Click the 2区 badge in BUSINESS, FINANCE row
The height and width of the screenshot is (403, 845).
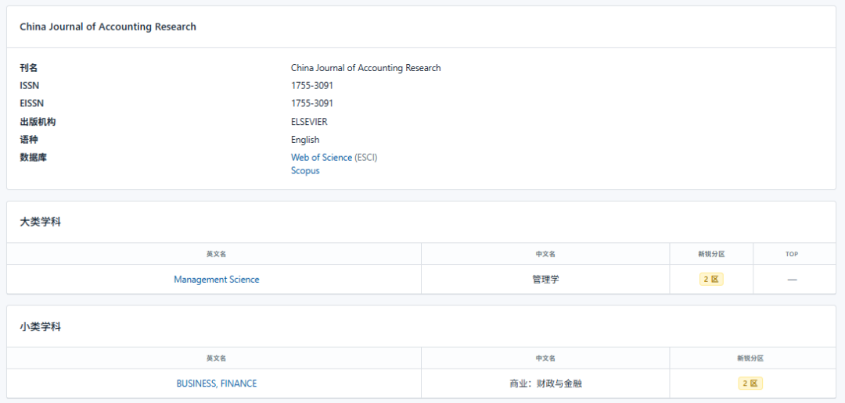point(750,383)
